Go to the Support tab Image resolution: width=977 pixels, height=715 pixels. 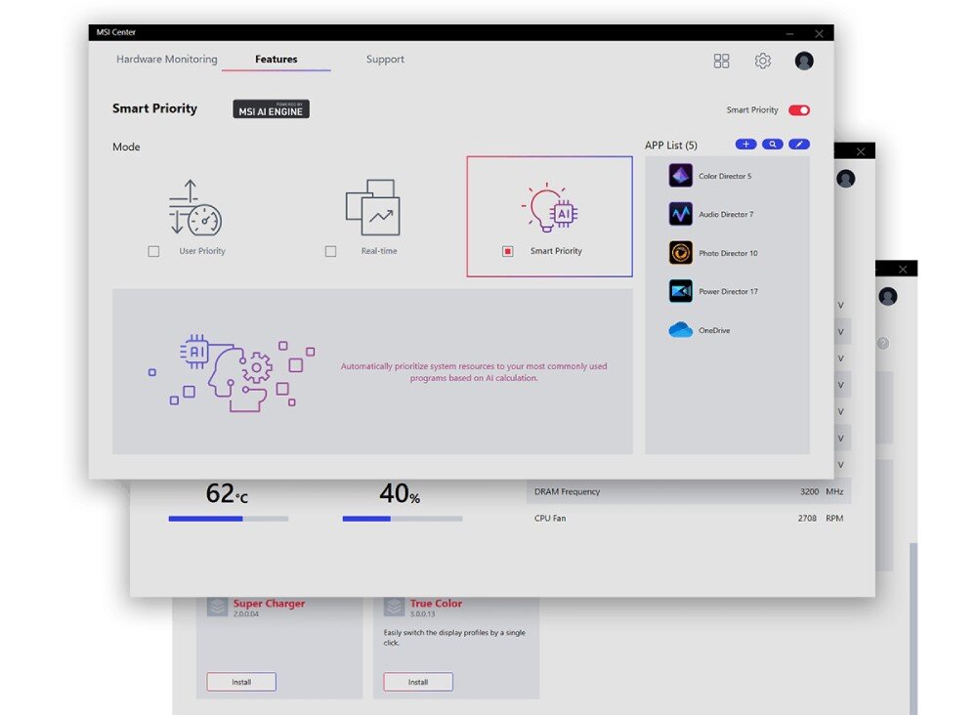click(x=385, y=60)
